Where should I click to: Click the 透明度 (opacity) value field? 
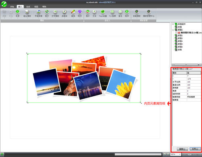coord(194,88)
